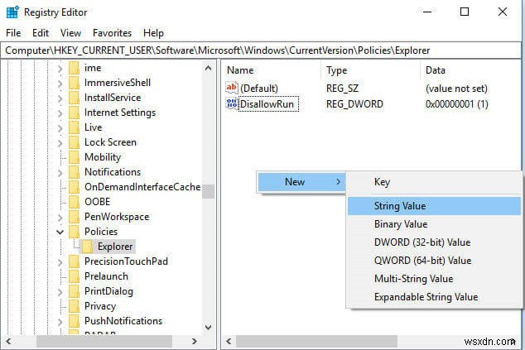
Task: Click the Internet Settings folder icon
Action: tap(75, 113)
